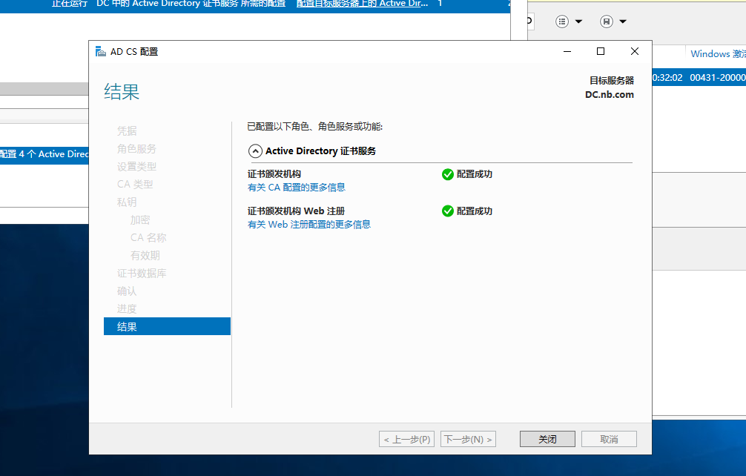Screen dimensions: 746x476
Task: Select 设置类型 step in sidebar
Action: [136, 166]
